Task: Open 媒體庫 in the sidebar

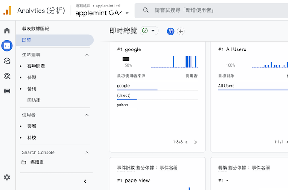Action: (x=37, y=162)
